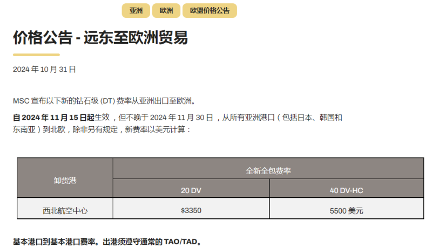The width and height of the screenshot is (432, 247).
Task: Click the $3350 rate cell
Action: tap(191, 210)
